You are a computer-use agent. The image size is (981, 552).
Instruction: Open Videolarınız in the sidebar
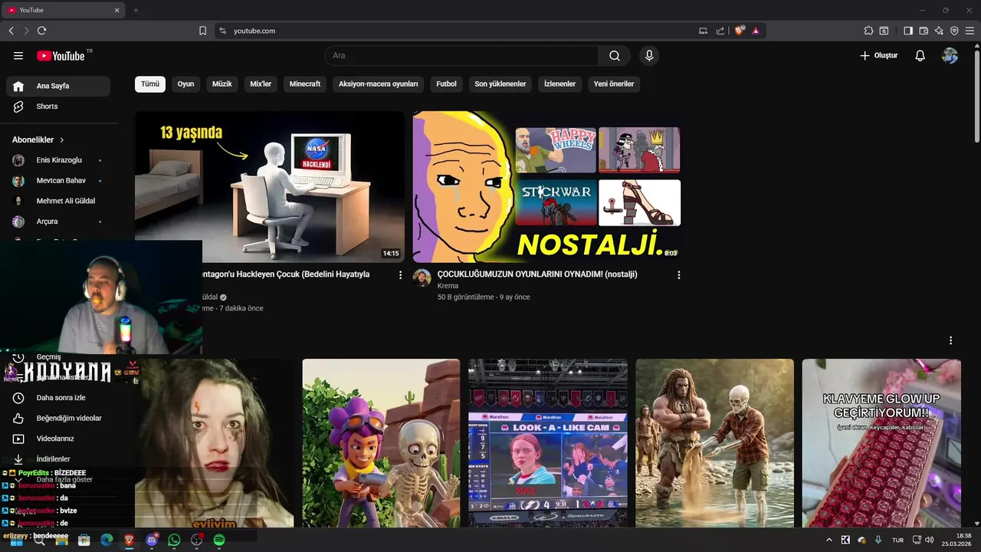point(58,439)
